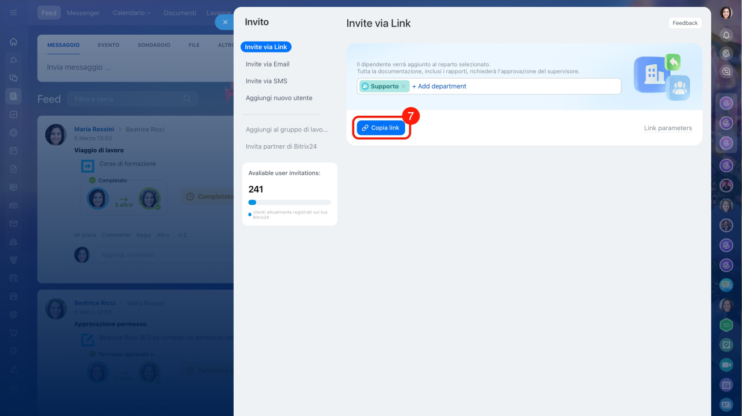The height and width of the screenshot is (416, 742).
Task: Expand the Calendario dropdown menu
Action: coord(132,13)
